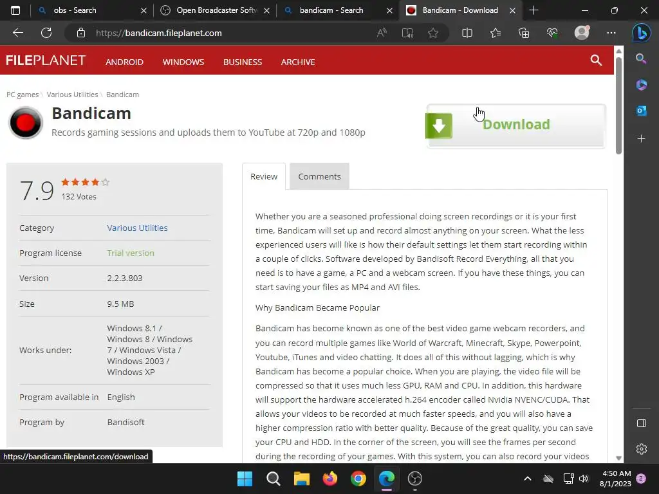This screenshot has width=659, height=494.
Task: Open the tab actions menu icon
Action: click(15, 10)
